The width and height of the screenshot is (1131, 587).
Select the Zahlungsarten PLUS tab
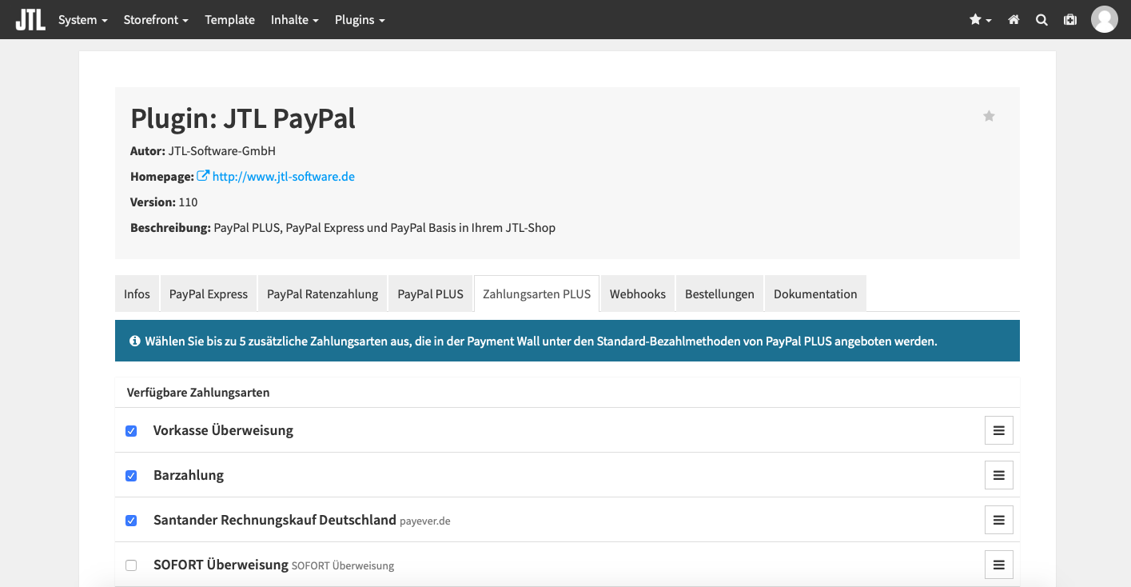(536, 293)
